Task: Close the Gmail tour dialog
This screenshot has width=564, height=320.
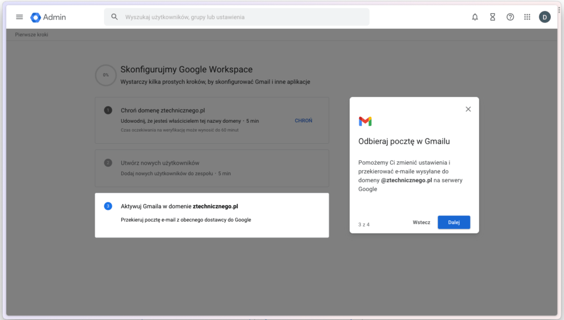Action: 468,109
